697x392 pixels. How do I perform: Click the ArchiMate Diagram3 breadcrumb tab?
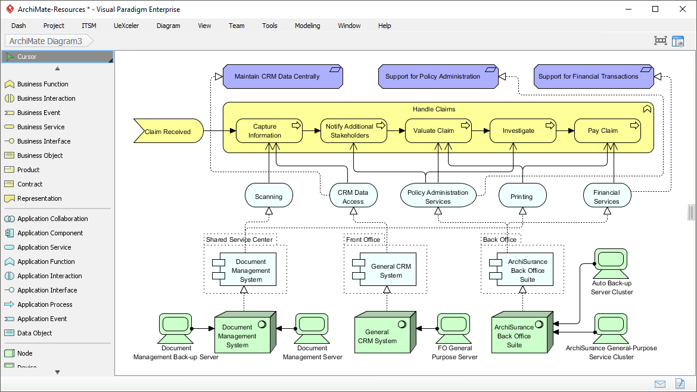(46, 41)
